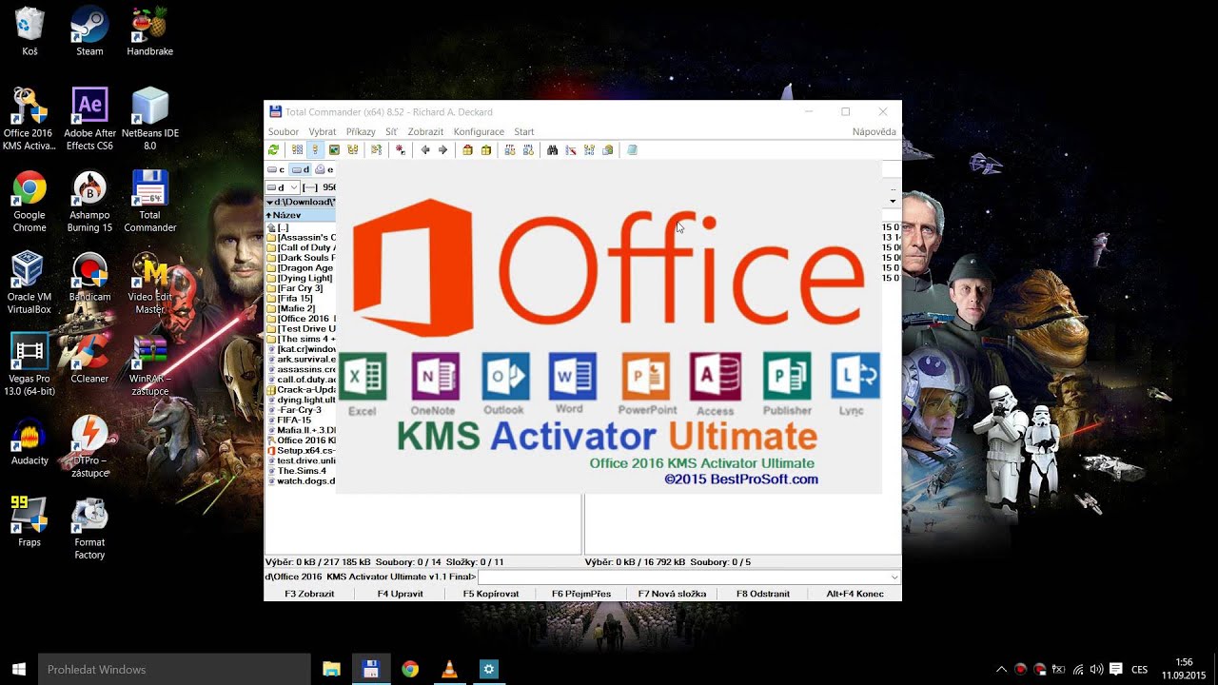1218x685 pixels.
Task: Open the right panel directory history arrow
Action: 893,202
